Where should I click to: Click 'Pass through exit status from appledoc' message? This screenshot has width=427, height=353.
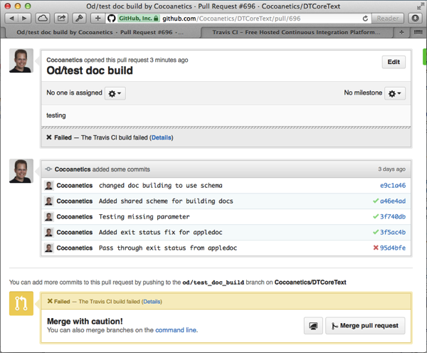tap(168, 248)
